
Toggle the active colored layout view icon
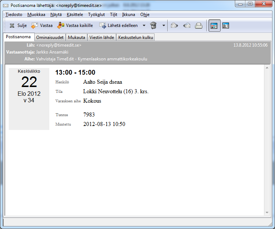(214, 26)
